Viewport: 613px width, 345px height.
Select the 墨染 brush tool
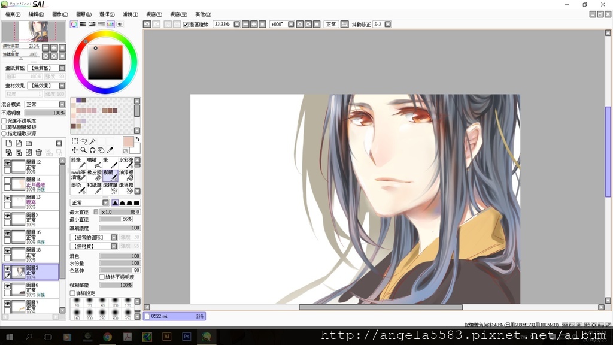78,187
